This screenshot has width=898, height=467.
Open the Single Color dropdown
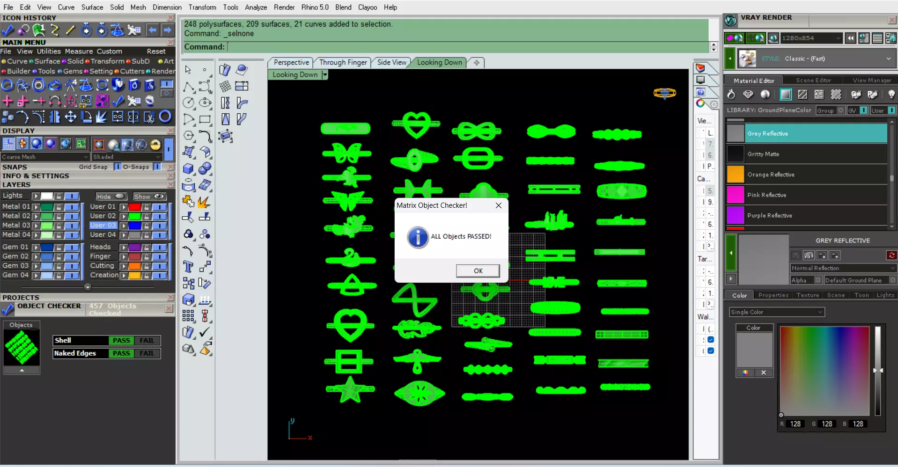(x=777, y=312)
